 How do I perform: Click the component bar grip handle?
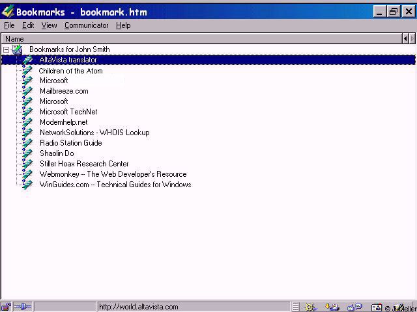(x=296, y=307)
